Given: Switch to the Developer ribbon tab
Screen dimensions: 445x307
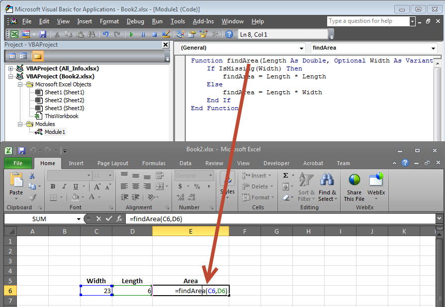Looking at the screenshot, I should (276, 163).
